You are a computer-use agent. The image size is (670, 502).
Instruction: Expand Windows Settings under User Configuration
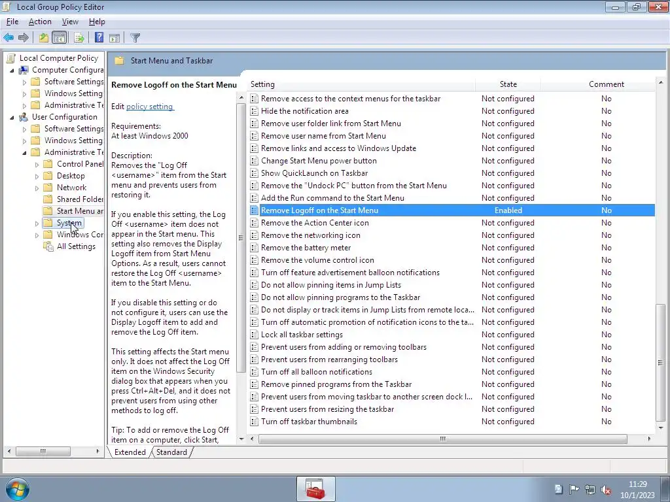(x=24, y=141)
